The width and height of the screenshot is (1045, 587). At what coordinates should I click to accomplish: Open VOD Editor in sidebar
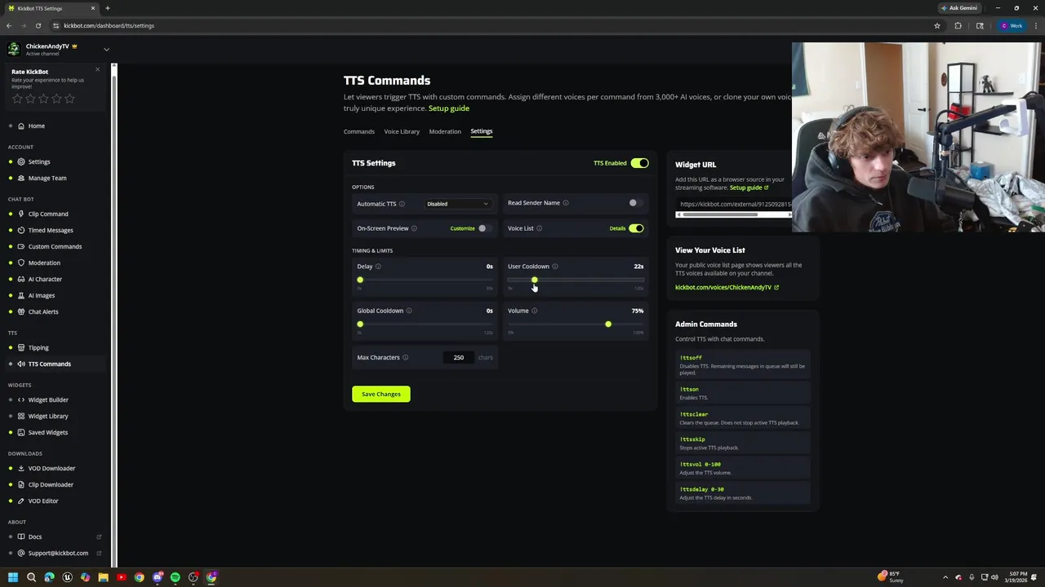43,501
